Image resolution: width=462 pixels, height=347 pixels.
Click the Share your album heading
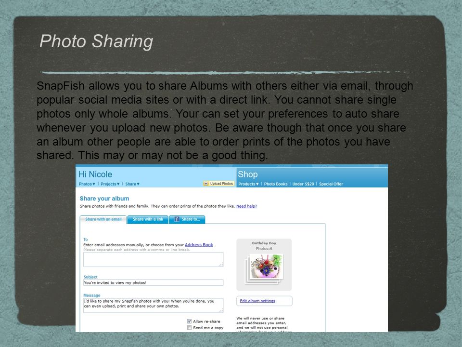tap(104, 199)
